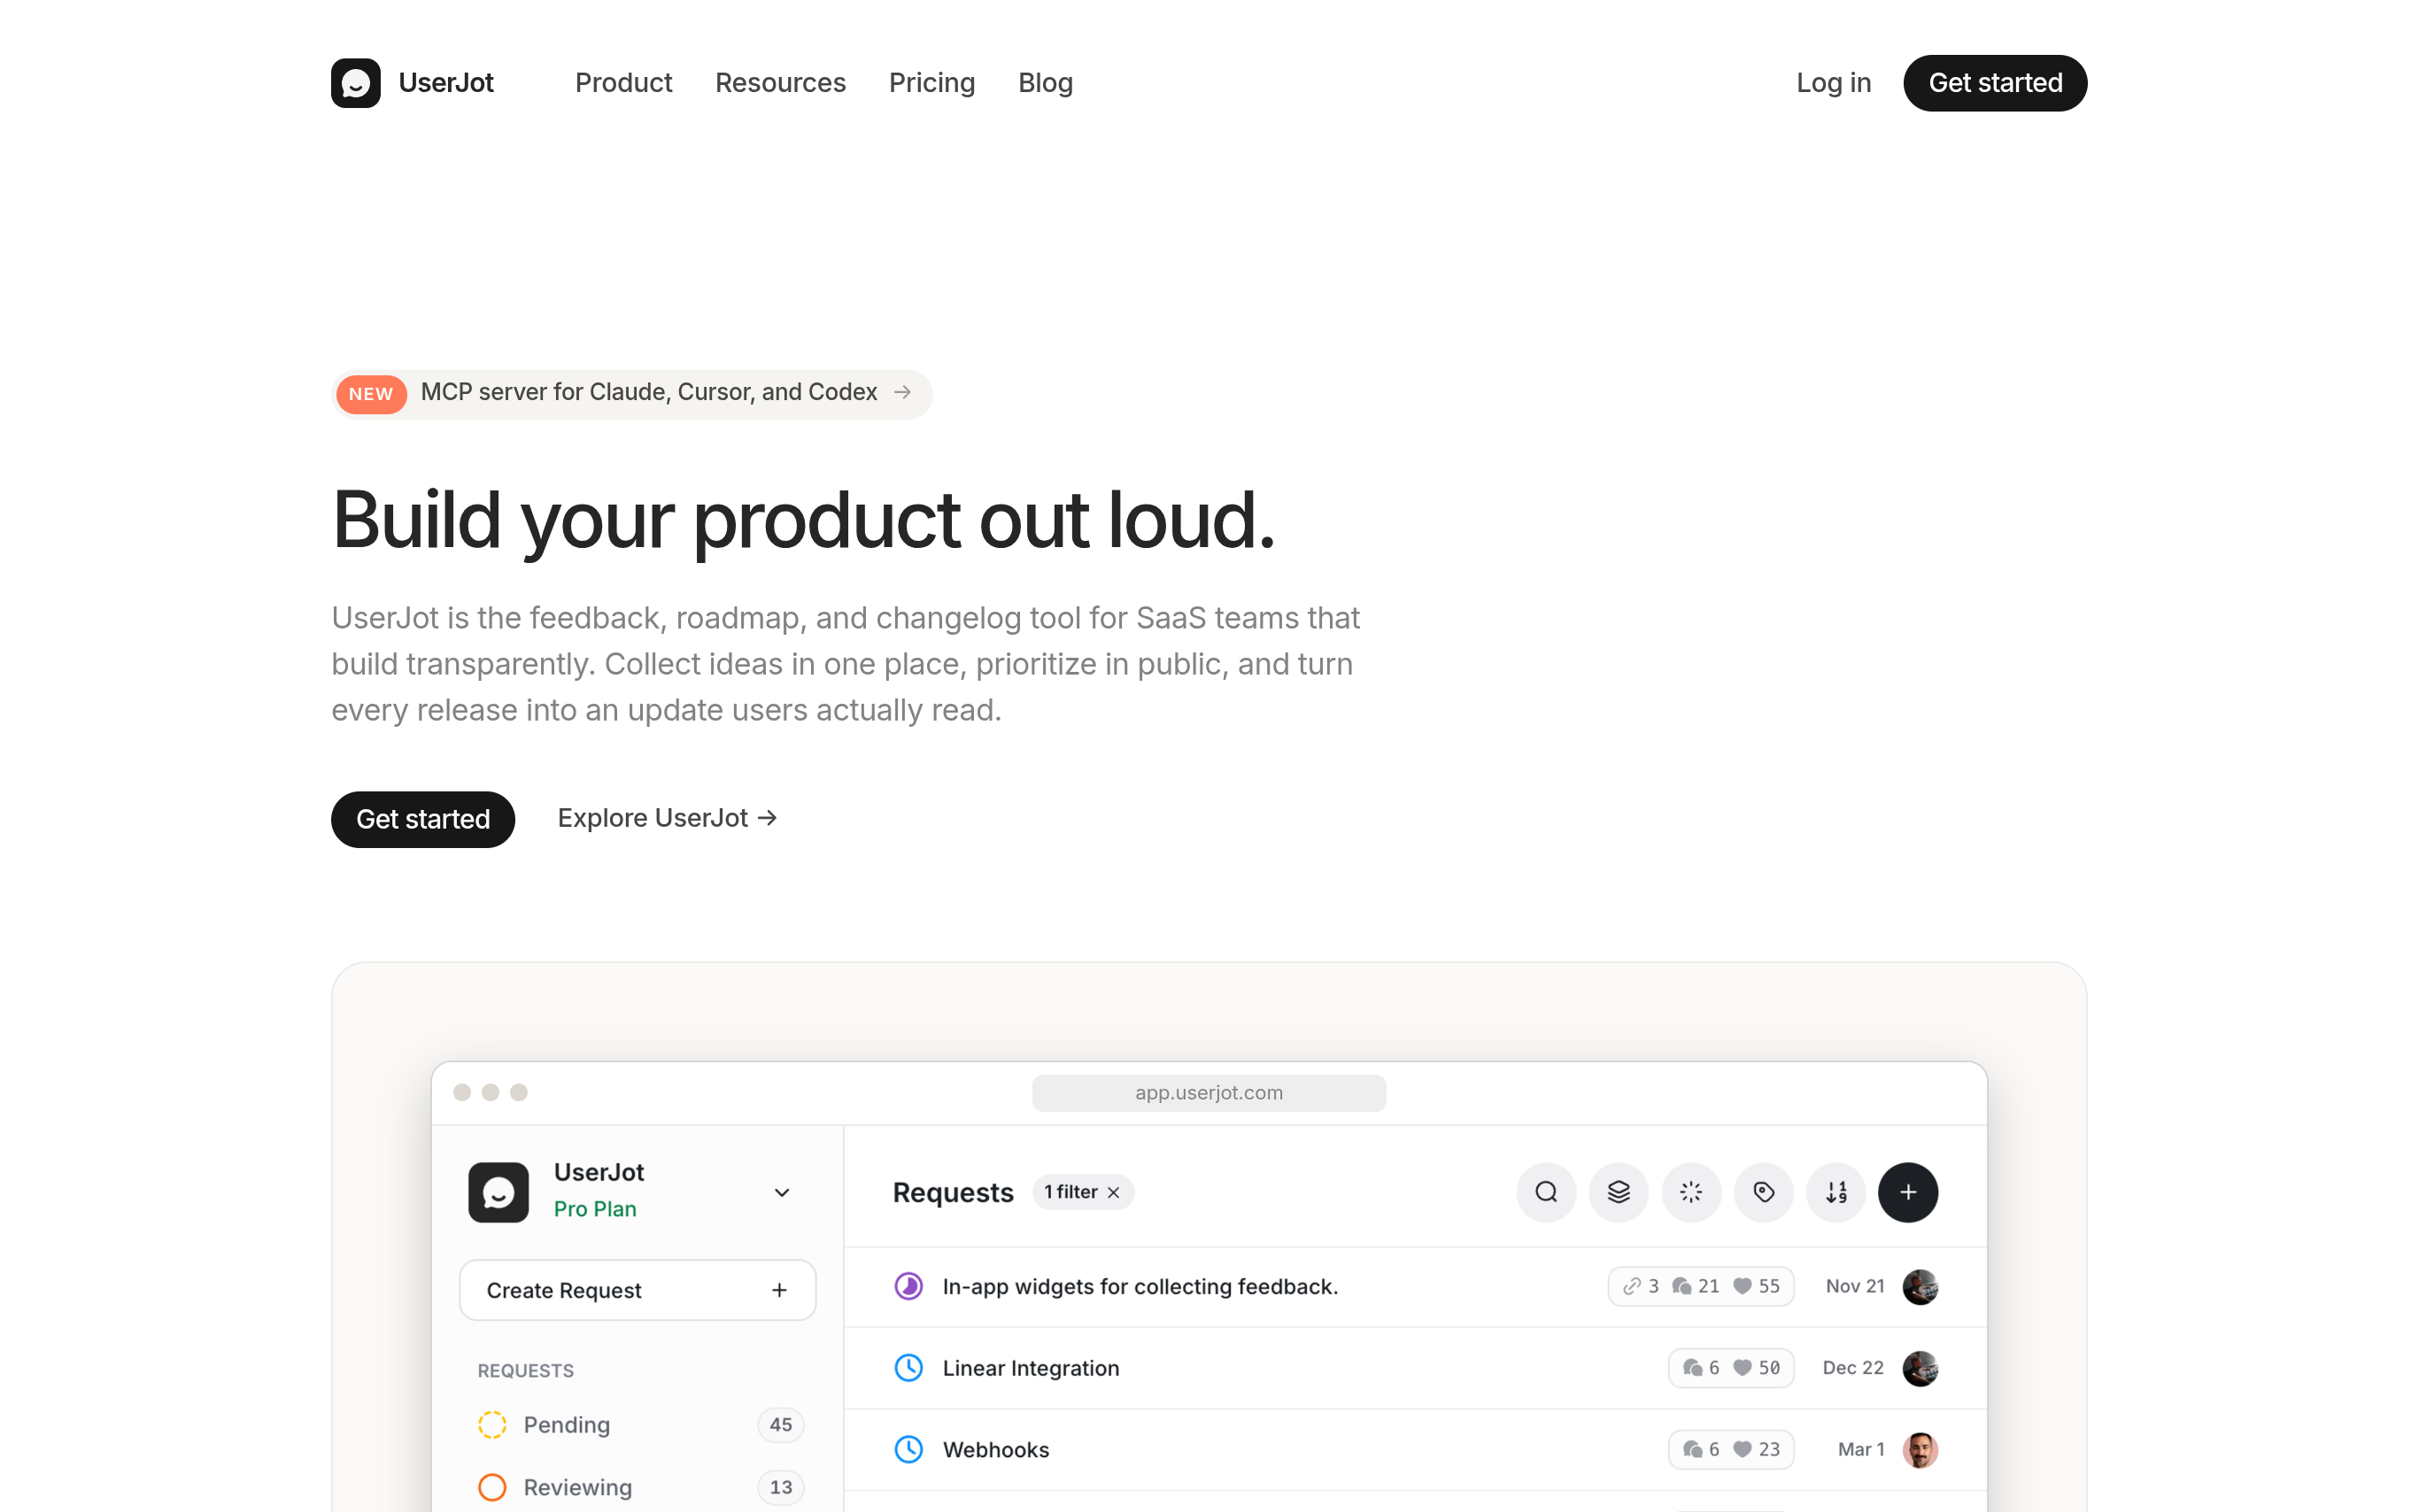The width and height of the screenshot is (2419, 1512).
Task: Click the Create Request button
Action: [637, 1290]
